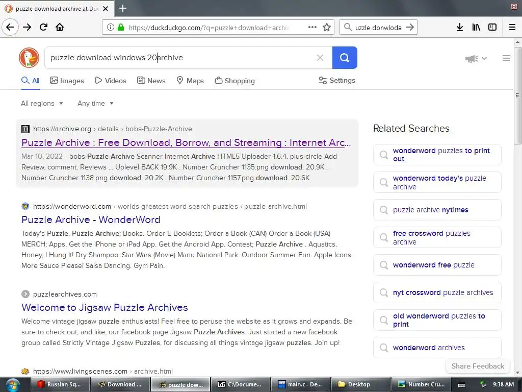Click the go arrow in Firefox search box

pos(410,28)
